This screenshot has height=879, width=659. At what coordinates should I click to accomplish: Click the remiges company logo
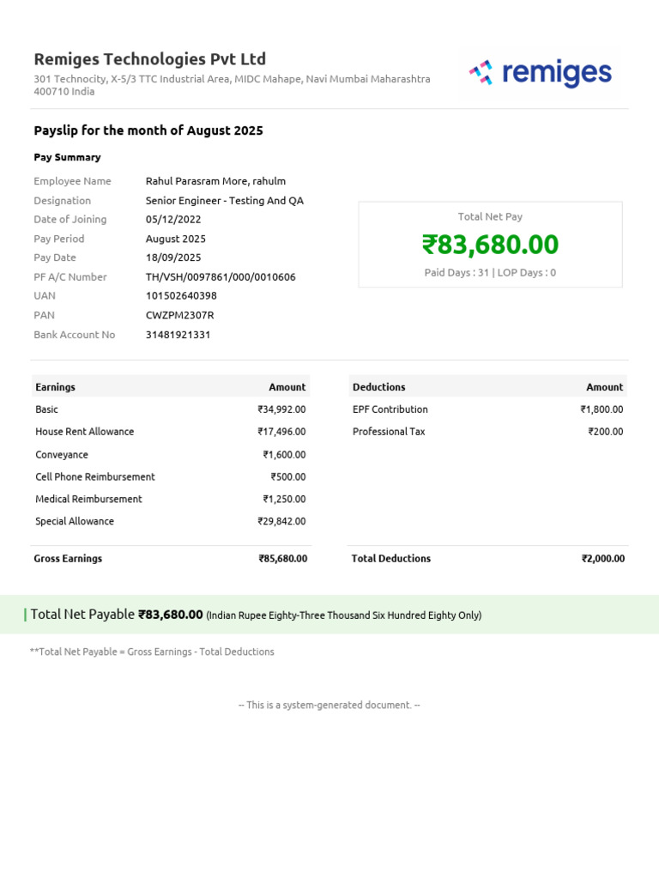[x=541, y=74]
